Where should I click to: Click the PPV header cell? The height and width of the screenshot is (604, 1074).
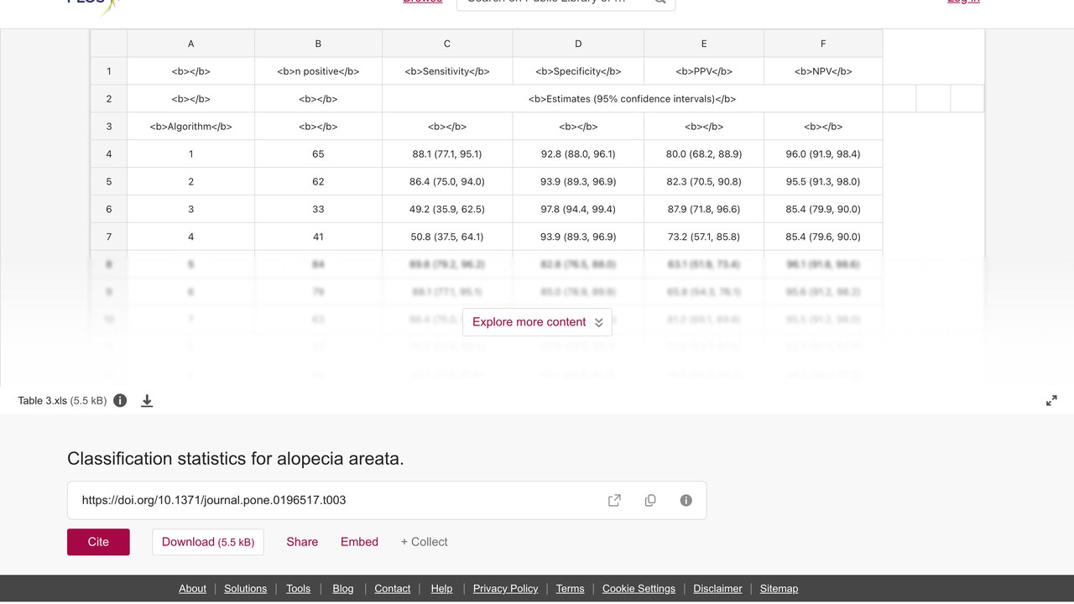pos(704,71)
